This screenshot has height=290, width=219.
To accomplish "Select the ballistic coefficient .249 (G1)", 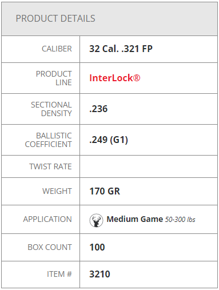I will point(109,140).
